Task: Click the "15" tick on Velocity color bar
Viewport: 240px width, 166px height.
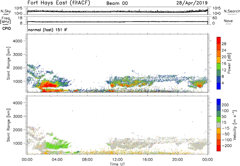Action: 224,123
